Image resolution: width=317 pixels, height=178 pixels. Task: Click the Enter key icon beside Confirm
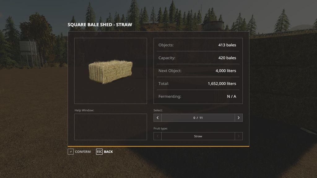[71, 152]
